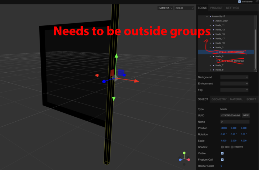Open the CAMERA dropdown in the viewport
The image size is (259, 170).
coord(165,8)
